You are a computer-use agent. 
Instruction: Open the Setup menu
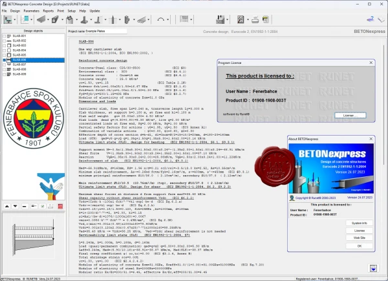[72, 11]
